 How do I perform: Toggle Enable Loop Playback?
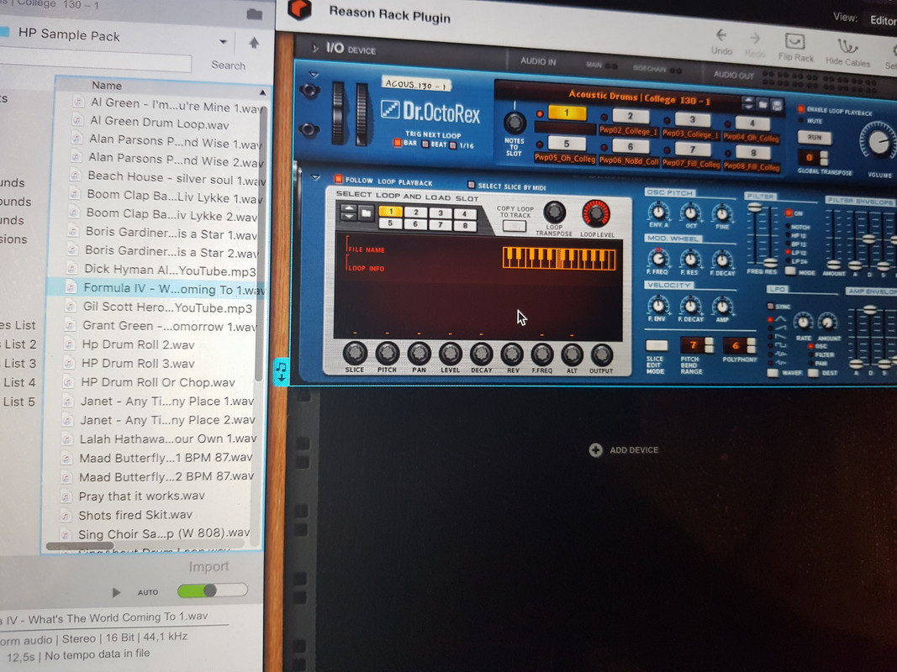point(801,110)
